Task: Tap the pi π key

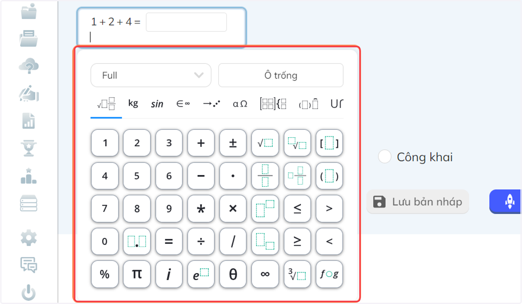Action: point(137,274)
